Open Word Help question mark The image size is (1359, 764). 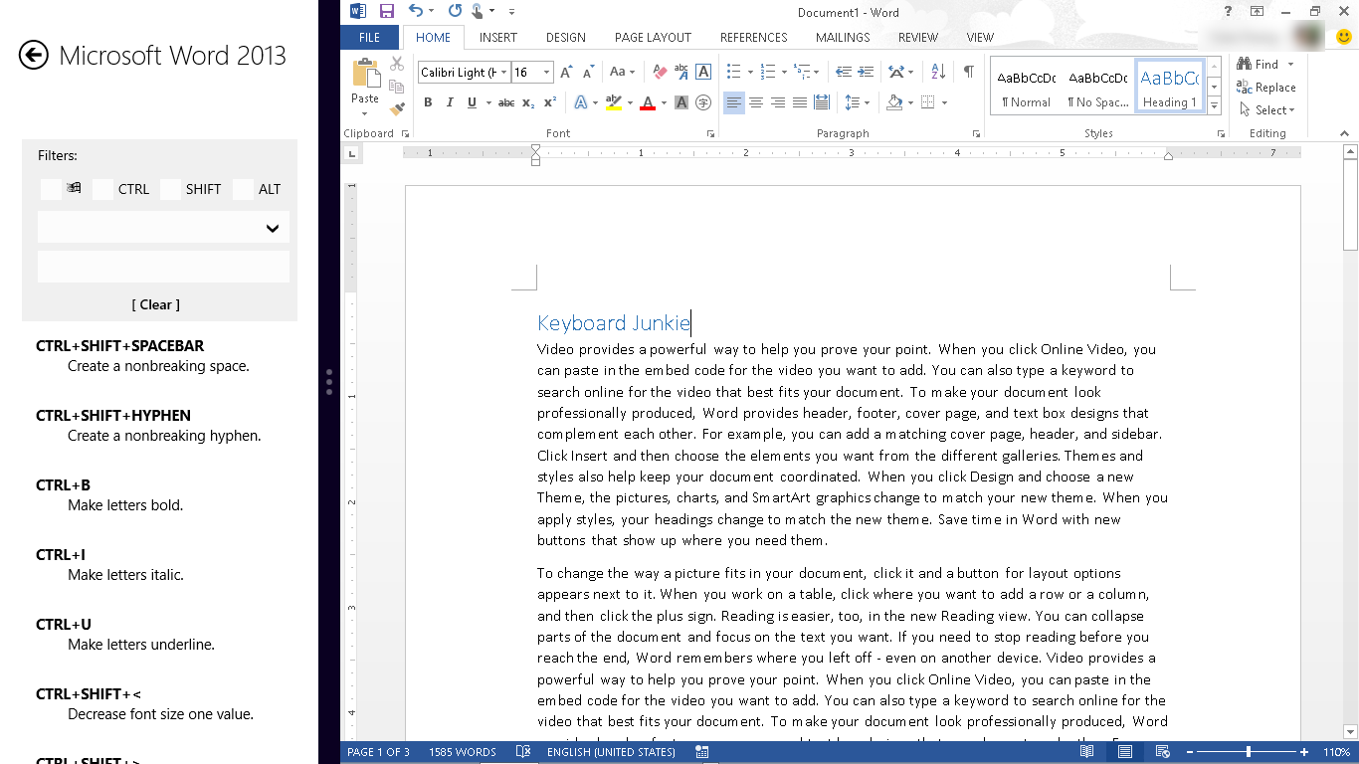pyautogui.click(x=1229, y=12)
